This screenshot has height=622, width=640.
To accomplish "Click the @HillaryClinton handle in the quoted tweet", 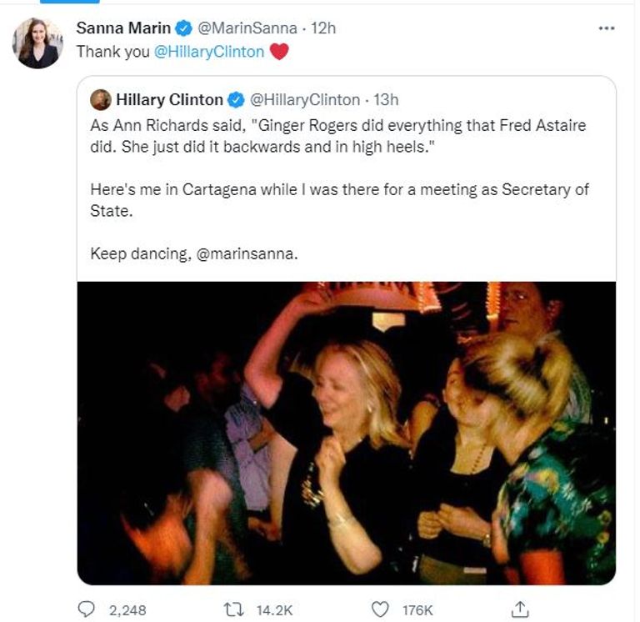I will (305, 100).
